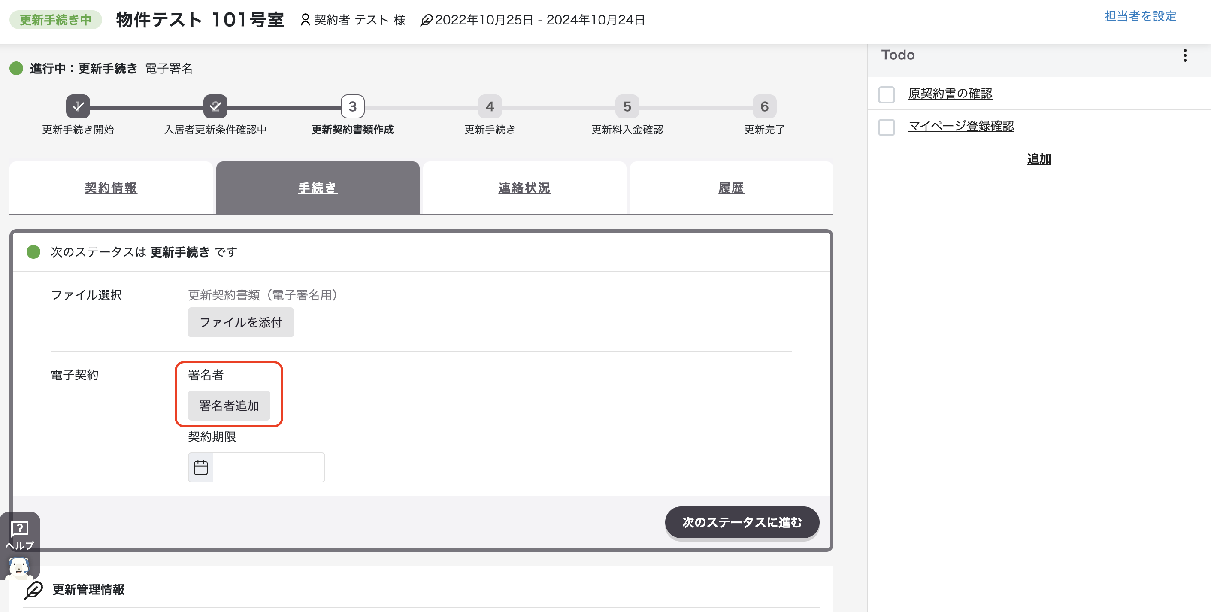1211x612 pixels.
Task: Click the 契約期限 date input field
Action: [269, 467]
